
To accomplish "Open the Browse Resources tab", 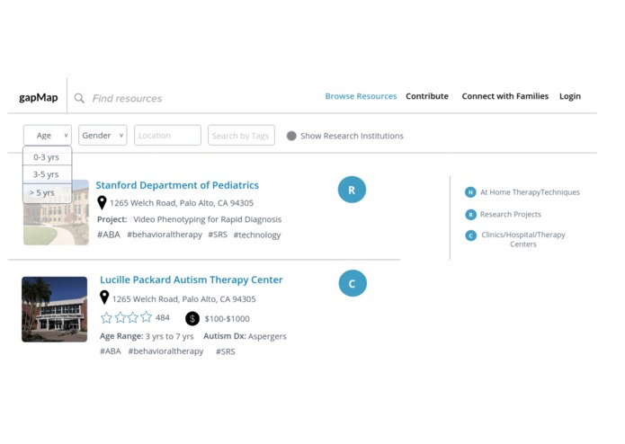I will pos(361,96).
